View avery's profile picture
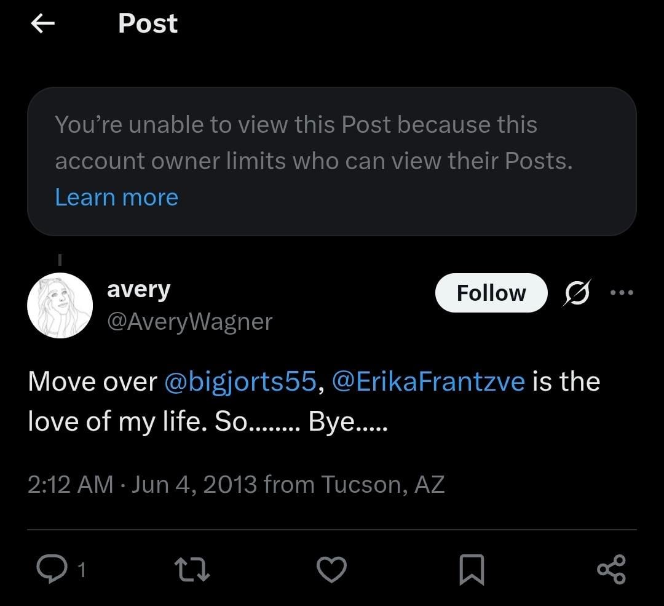Viewport: 664px width, 606px height. tap(60, 305)
